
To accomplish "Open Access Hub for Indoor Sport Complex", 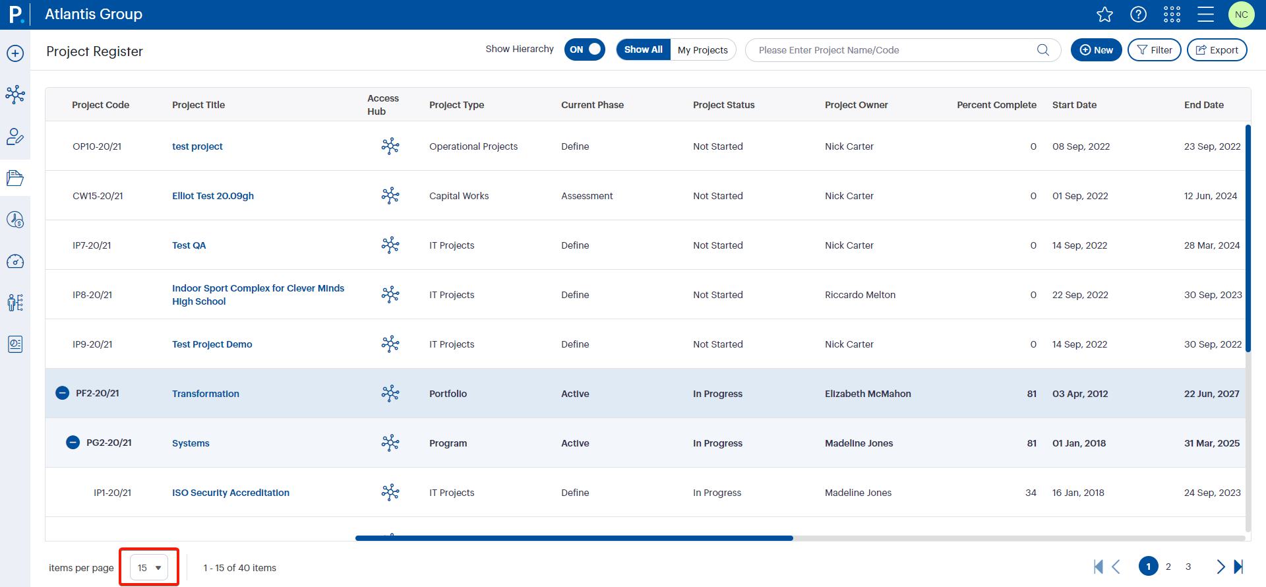I will pos(390,294).
